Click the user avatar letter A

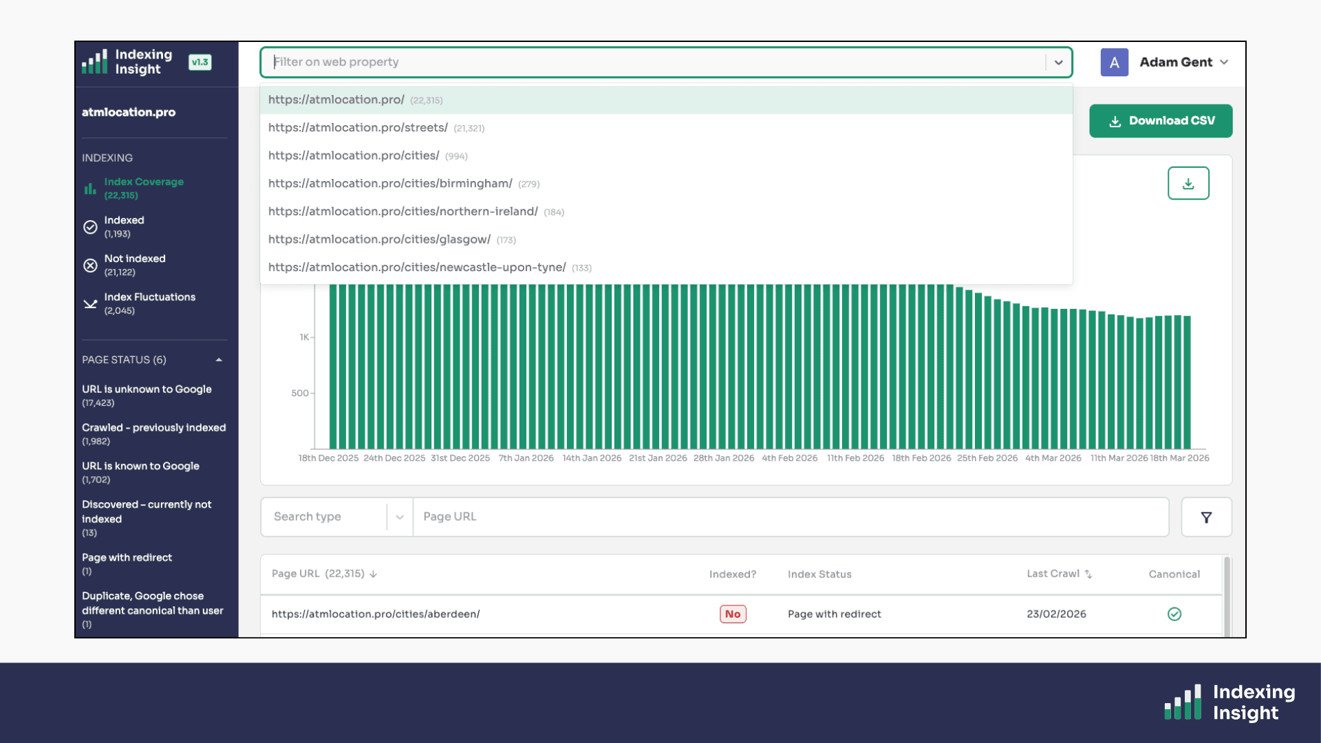pos(1114,63)
